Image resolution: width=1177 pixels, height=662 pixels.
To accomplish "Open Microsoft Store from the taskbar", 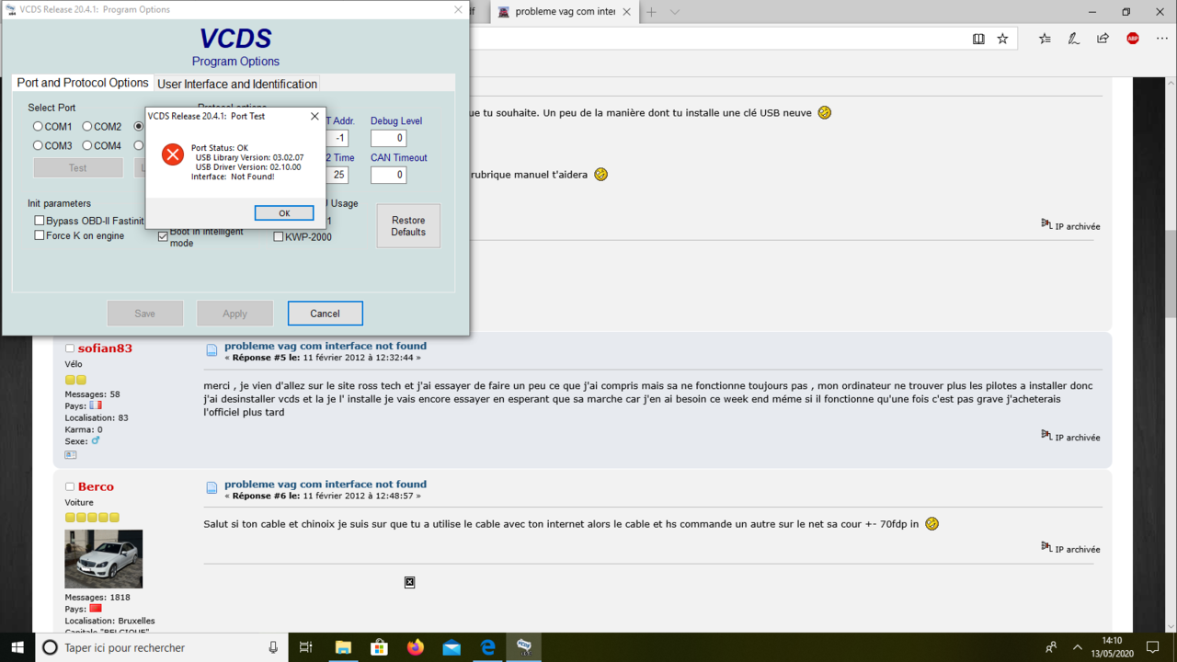I will (379, 647).
